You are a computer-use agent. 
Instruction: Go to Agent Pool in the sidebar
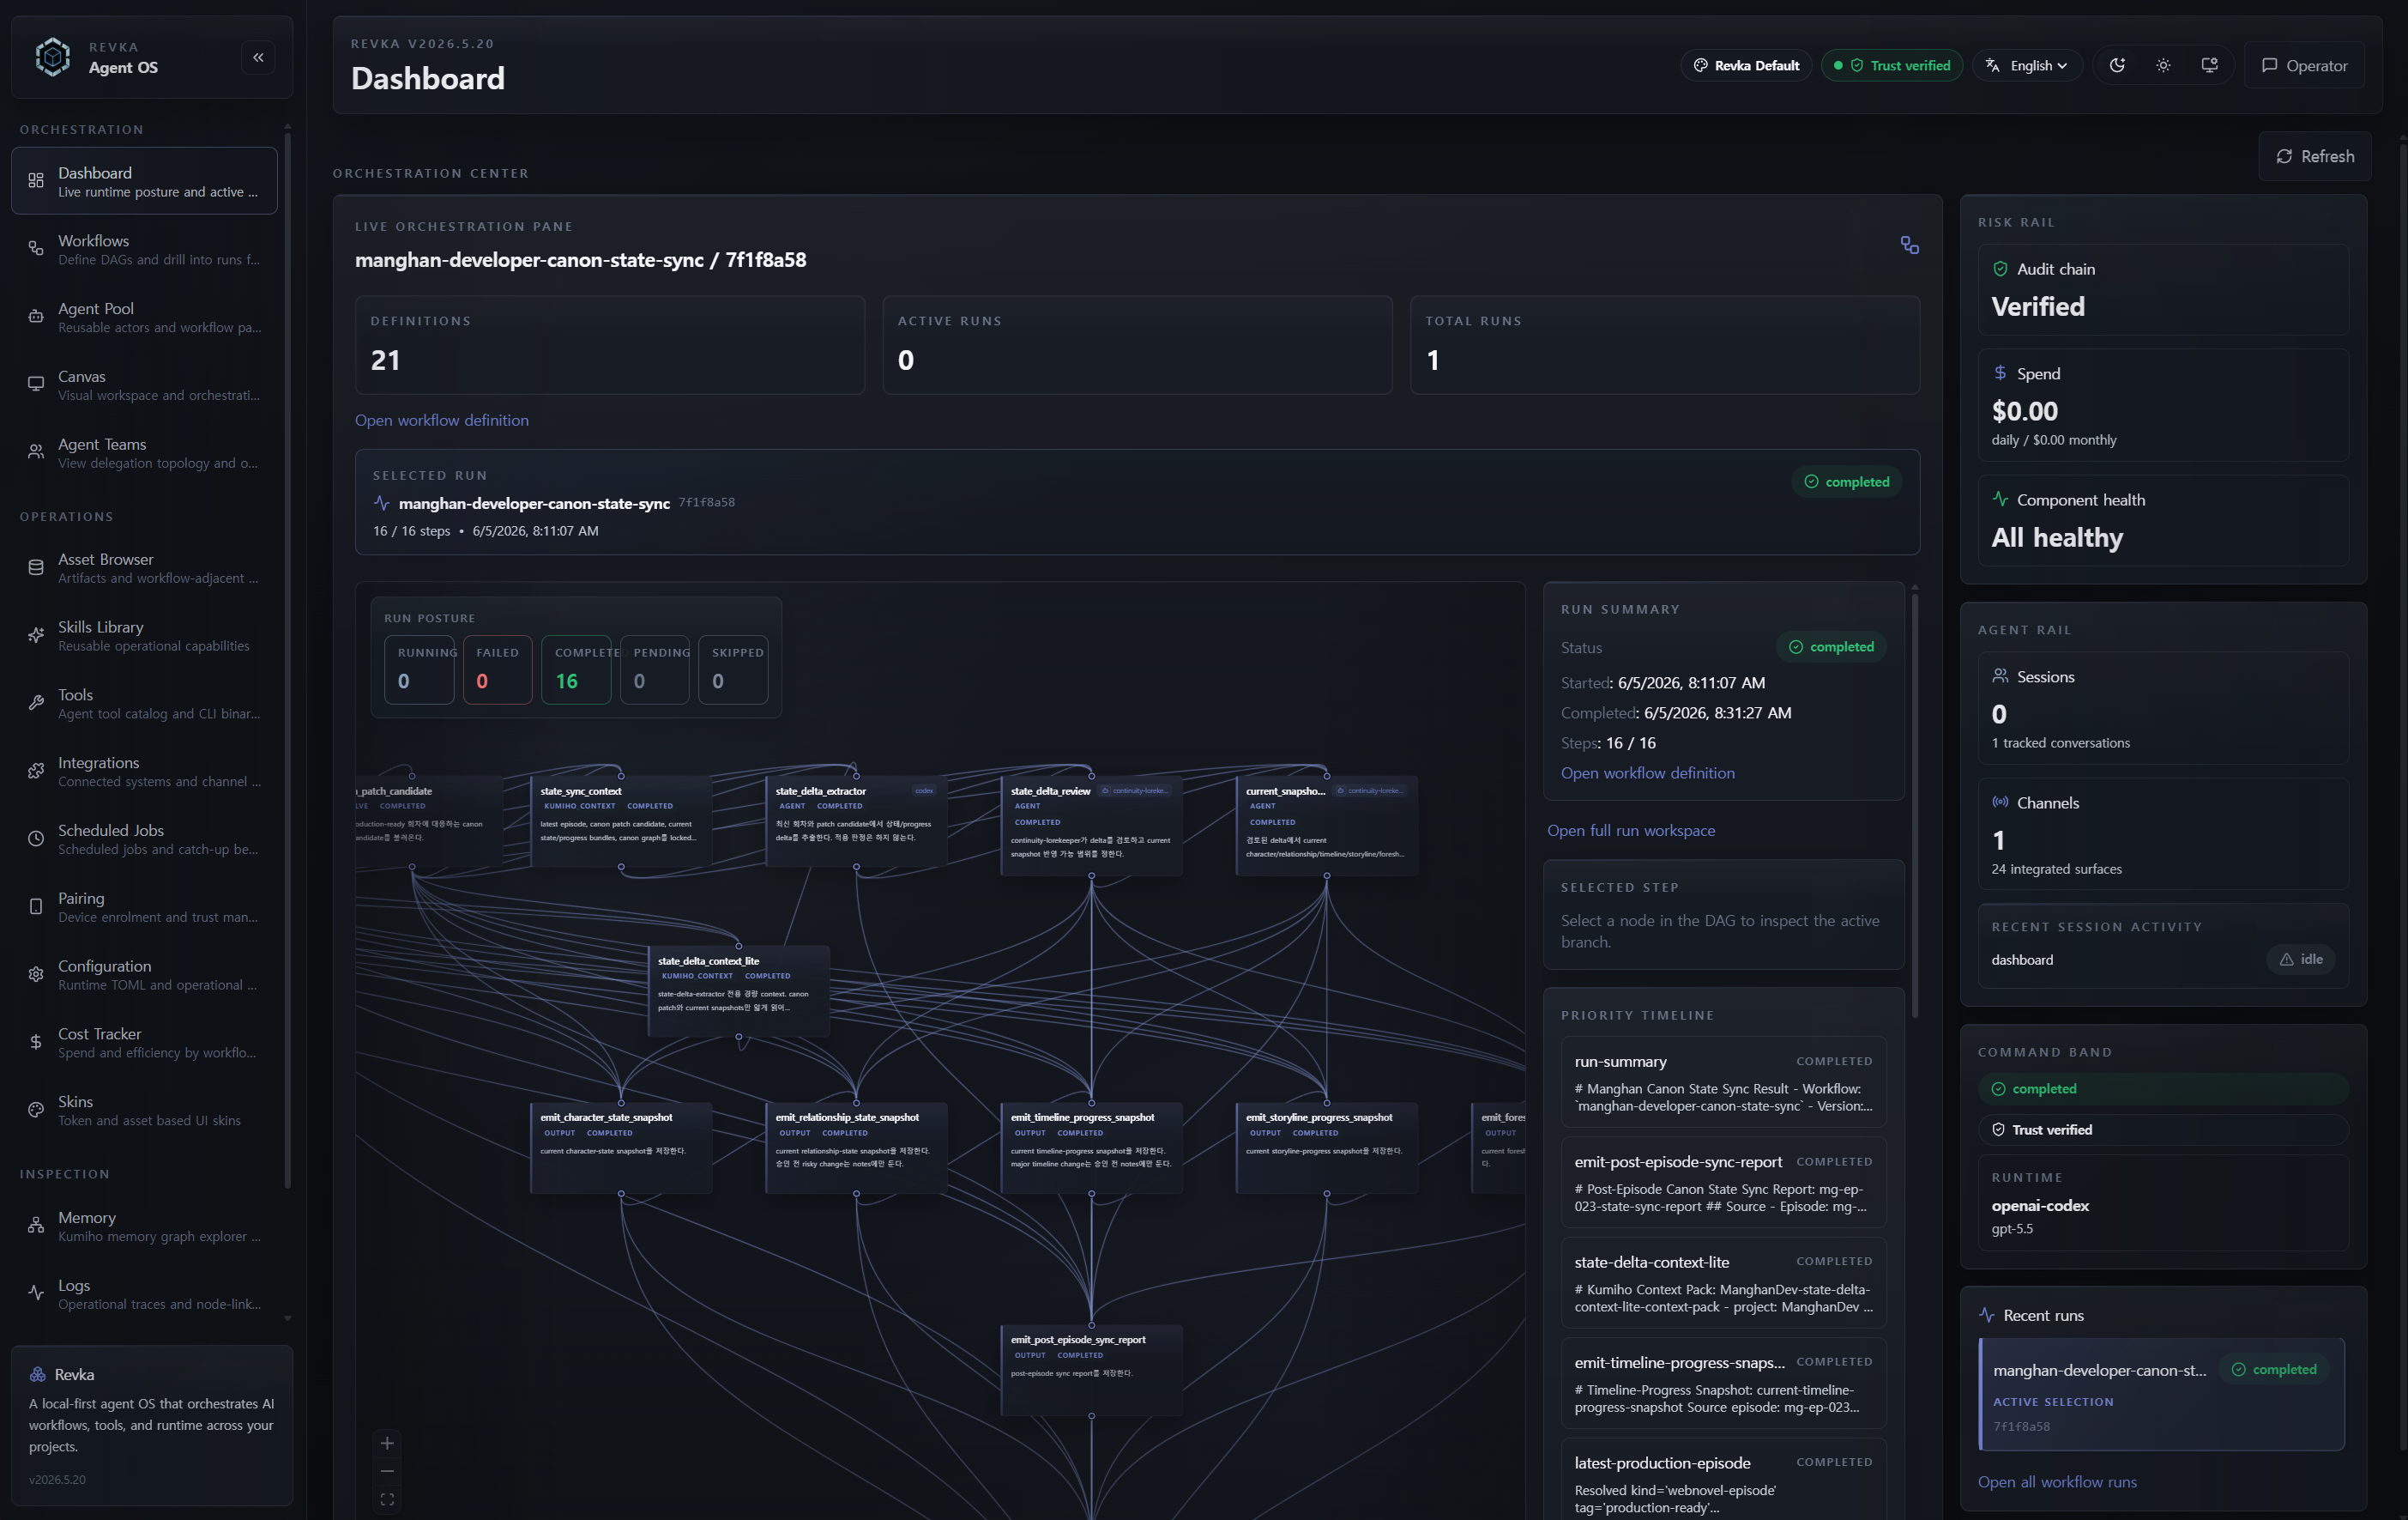tap(144, 318)
